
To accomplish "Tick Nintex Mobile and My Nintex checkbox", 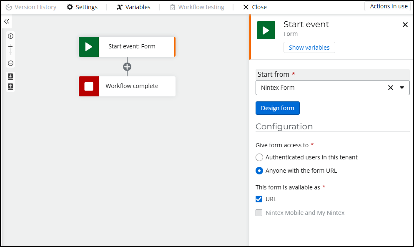I will coord(259,213).
